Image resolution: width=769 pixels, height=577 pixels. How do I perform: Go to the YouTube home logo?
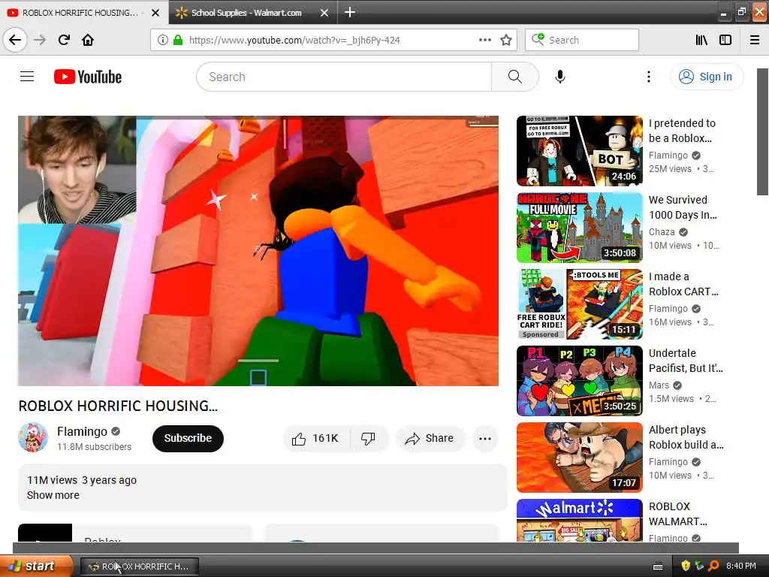coord(88,77)
